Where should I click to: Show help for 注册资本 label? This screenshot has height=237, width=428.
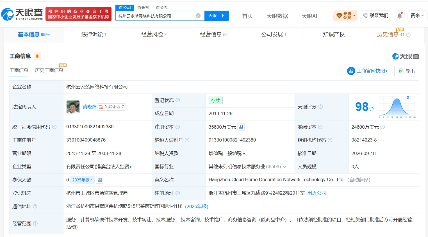[x=178, y=127]
